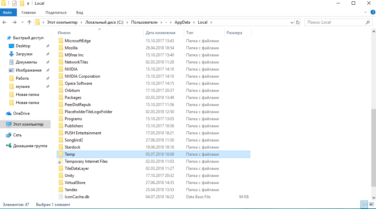
Task: Select the MicrosoftEdge folder name
Action: (x=78, y=41)
